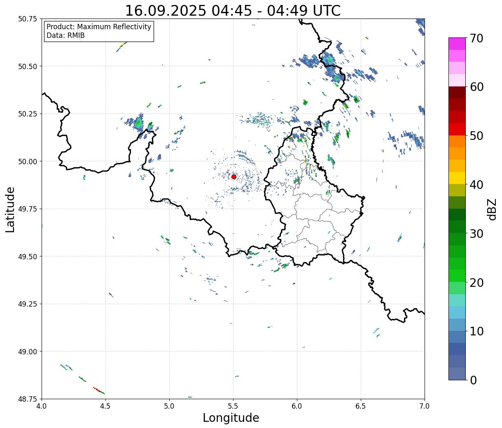Click the 48.75 latitude tick label
The width and height of the screenshot is (502, 428).
pos(28,399)
